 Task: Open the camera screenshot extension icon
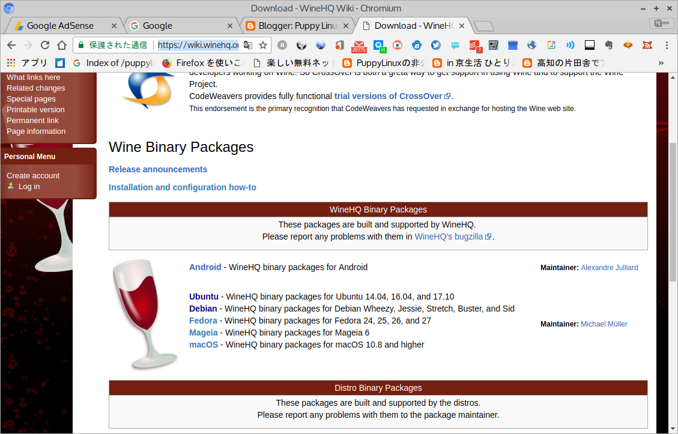(398, 45)
